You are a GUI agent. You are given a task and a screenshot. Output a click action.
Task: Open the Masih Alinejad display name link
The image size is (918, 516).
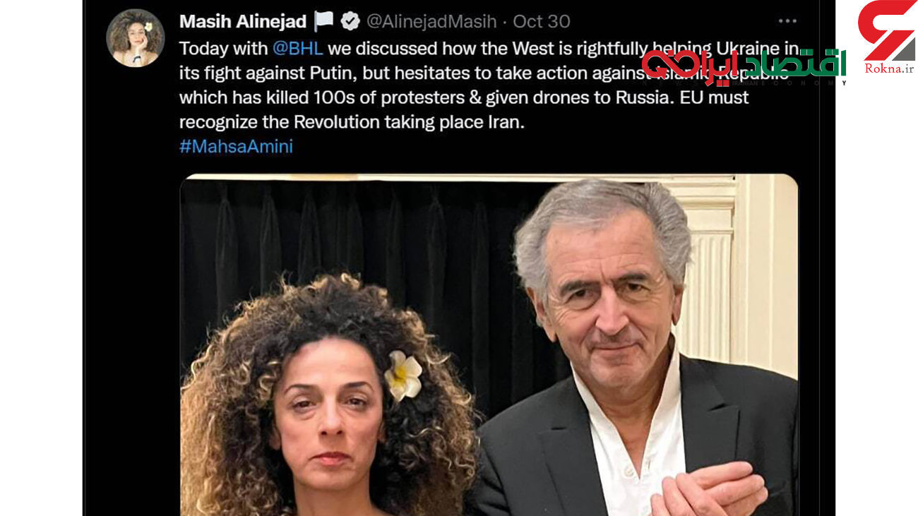click(243, 21)
